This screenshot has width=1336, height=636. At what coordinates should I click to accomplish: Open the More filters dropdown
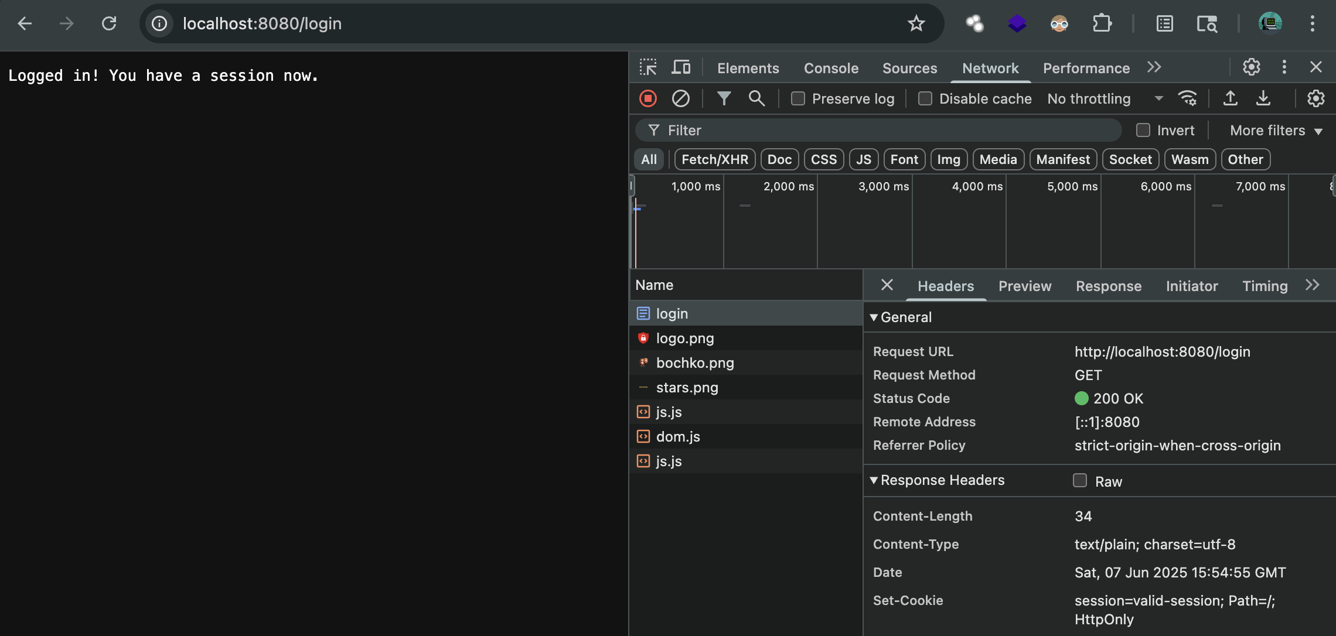(1276, 131)
